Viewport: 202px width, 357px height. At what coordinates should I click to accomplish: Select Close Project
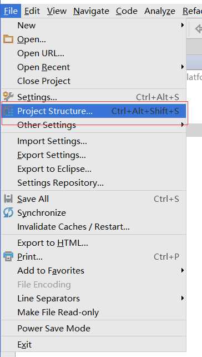[x=93, y=81]
